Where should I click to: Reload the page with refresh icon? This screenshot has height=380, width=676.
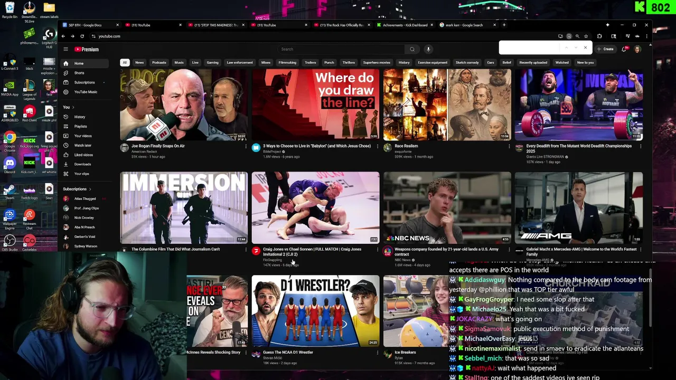82,36
